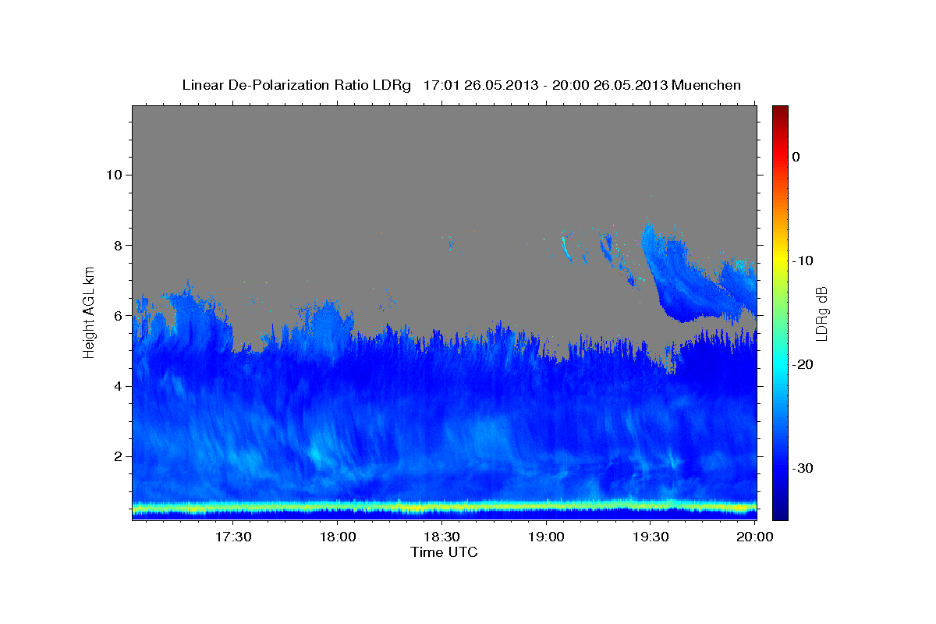936x624 pixels.
Task: Select the 20:00 time tick label
Action: pos(755,537)
